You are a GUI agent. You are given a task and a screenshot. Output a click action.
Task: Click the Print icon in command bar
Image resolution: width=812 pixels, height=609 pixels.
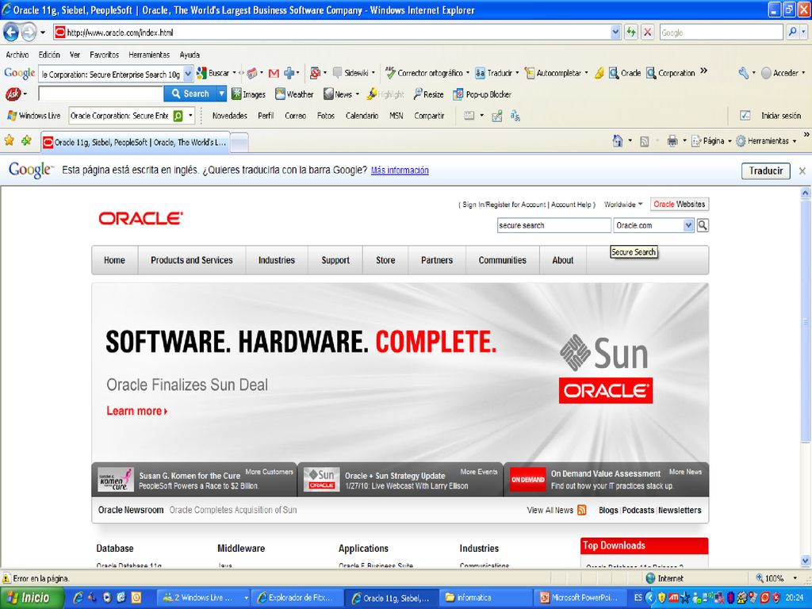click(x=672, y=141)
